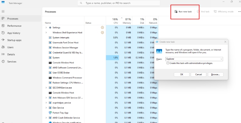Viewport: 241px width, 123px height.
Task: Open the dropdown arrow of the Open combo box
Action: pos(221,59)
